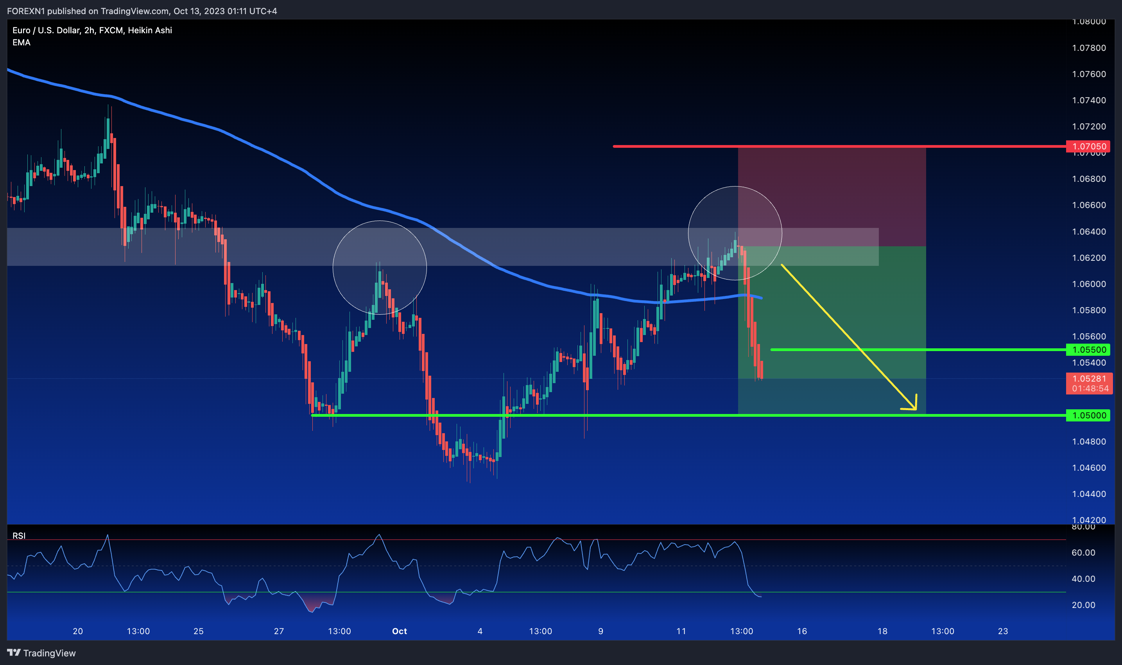Click the 1.07800 price axis label
Image resolution: width=1122 pixels, height=665 pixels.
tap(1089, 48)
